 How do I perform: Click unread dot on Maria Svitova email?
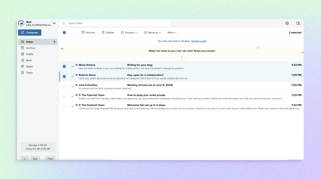[x=76, y=65]
